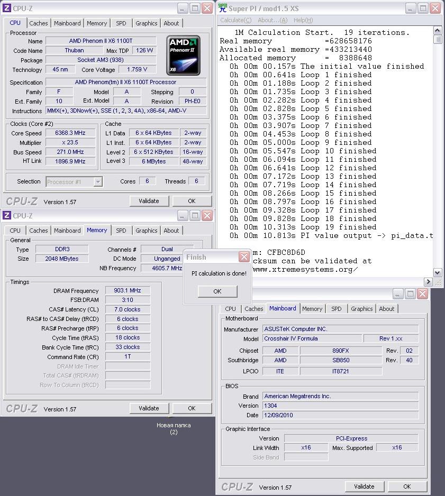Image resolution: width=445 pixels, height=496 pixels.
Task: Switch to Caches tab in top CPU-Z window
Action: [x=39, y=23]
